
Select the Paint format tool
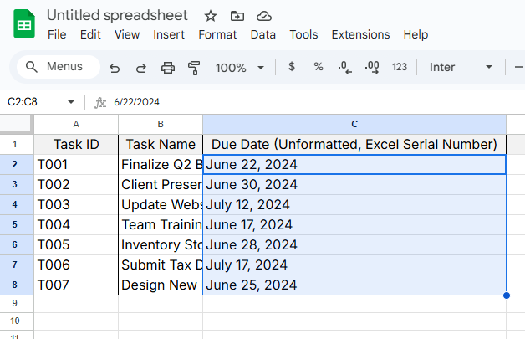[194, 68]
